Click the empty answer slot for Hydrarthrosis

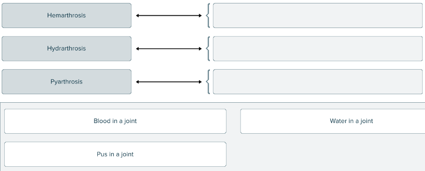pyautogui.click(x=317, y=49)
